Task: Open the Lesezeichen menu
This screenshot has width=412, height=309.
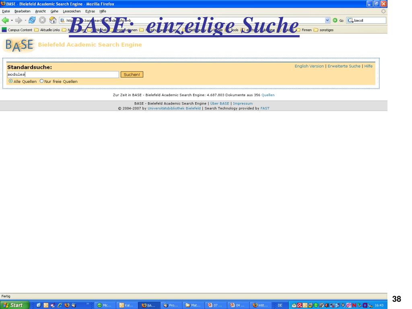Action: (x=72, y=11)
